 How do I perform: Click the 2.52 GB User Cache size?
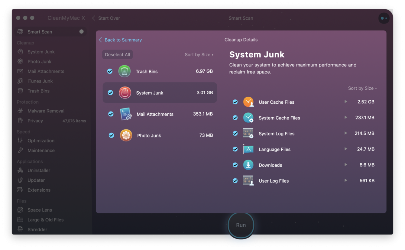366,102
